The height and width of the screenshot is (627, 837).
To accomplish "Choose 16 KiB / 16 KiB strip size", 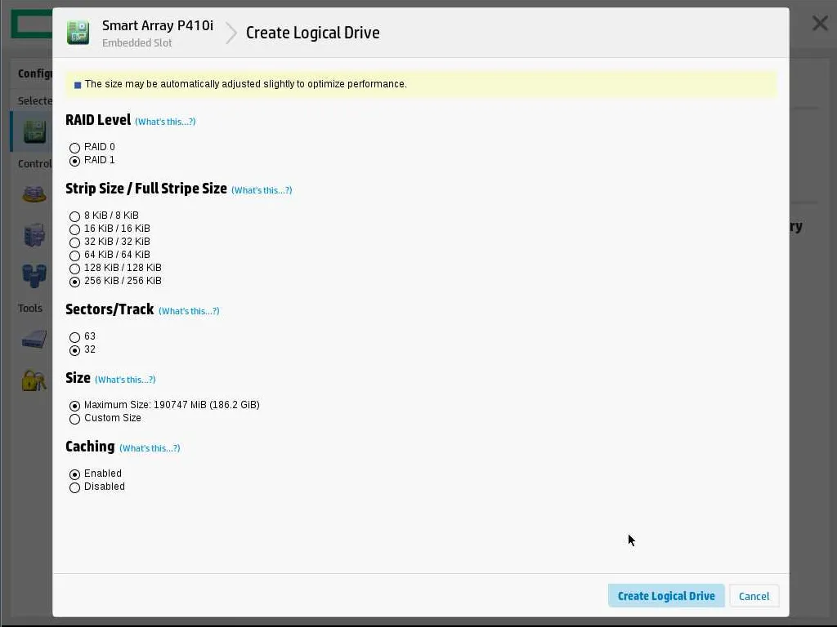I will [x=74, y=229].
